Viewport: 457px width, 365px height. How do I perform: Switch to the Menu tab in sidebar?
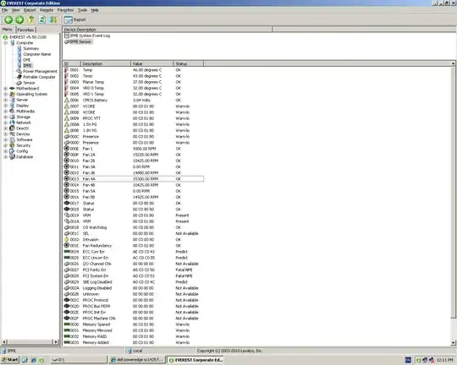(8, 30)
